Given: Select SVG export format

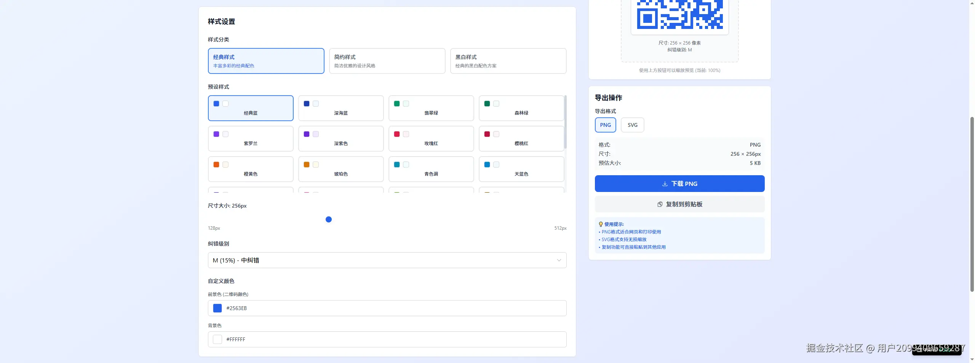Looking at the screenshot, I should tap(632, 125).
